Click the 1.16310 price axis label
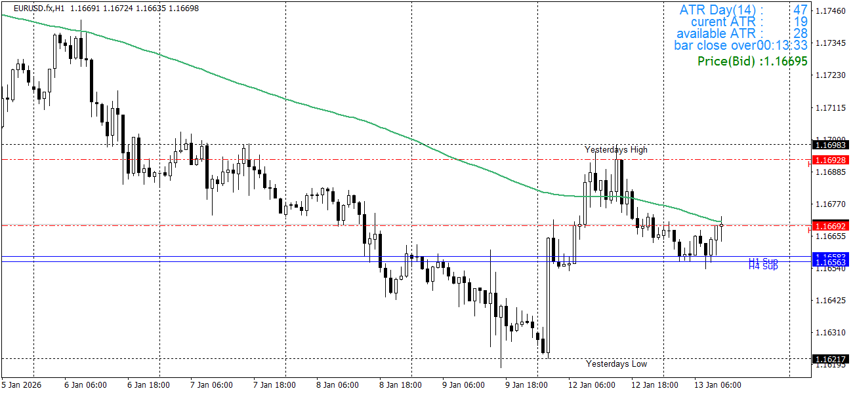The height and width of the screenshot is (393, 853). (831, 333)
